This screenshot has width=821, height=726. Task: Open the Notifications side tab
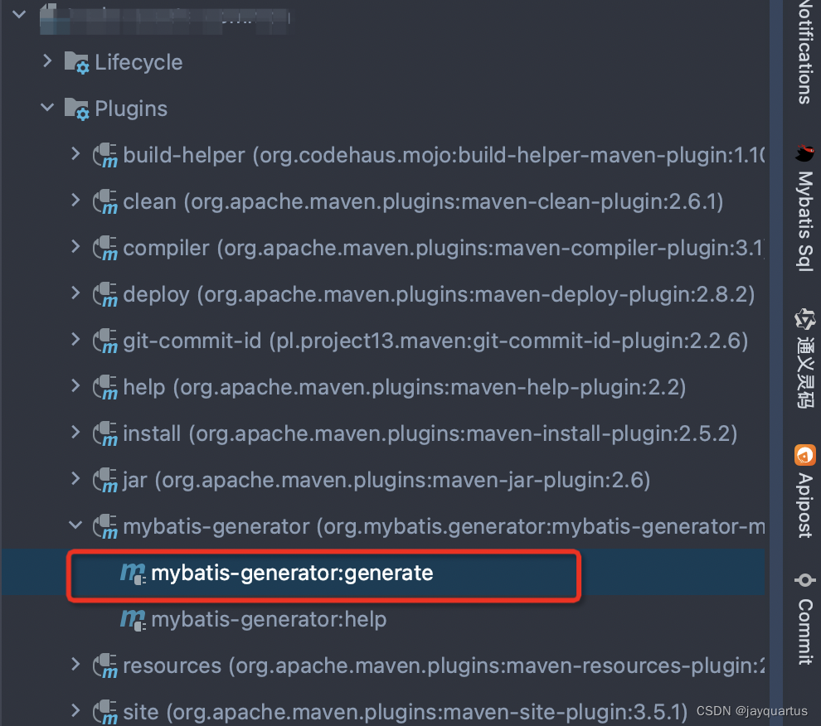click(804, 51)
